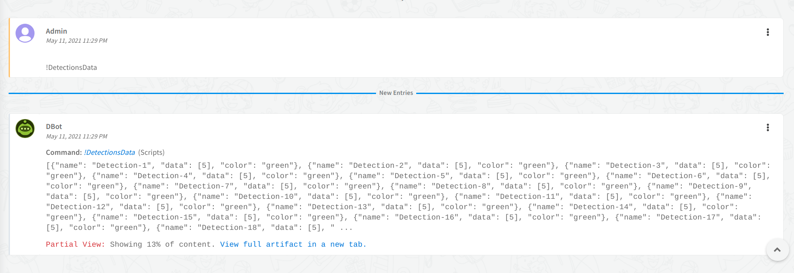Click the (Scripts) label beside the command

coord(151,153)
